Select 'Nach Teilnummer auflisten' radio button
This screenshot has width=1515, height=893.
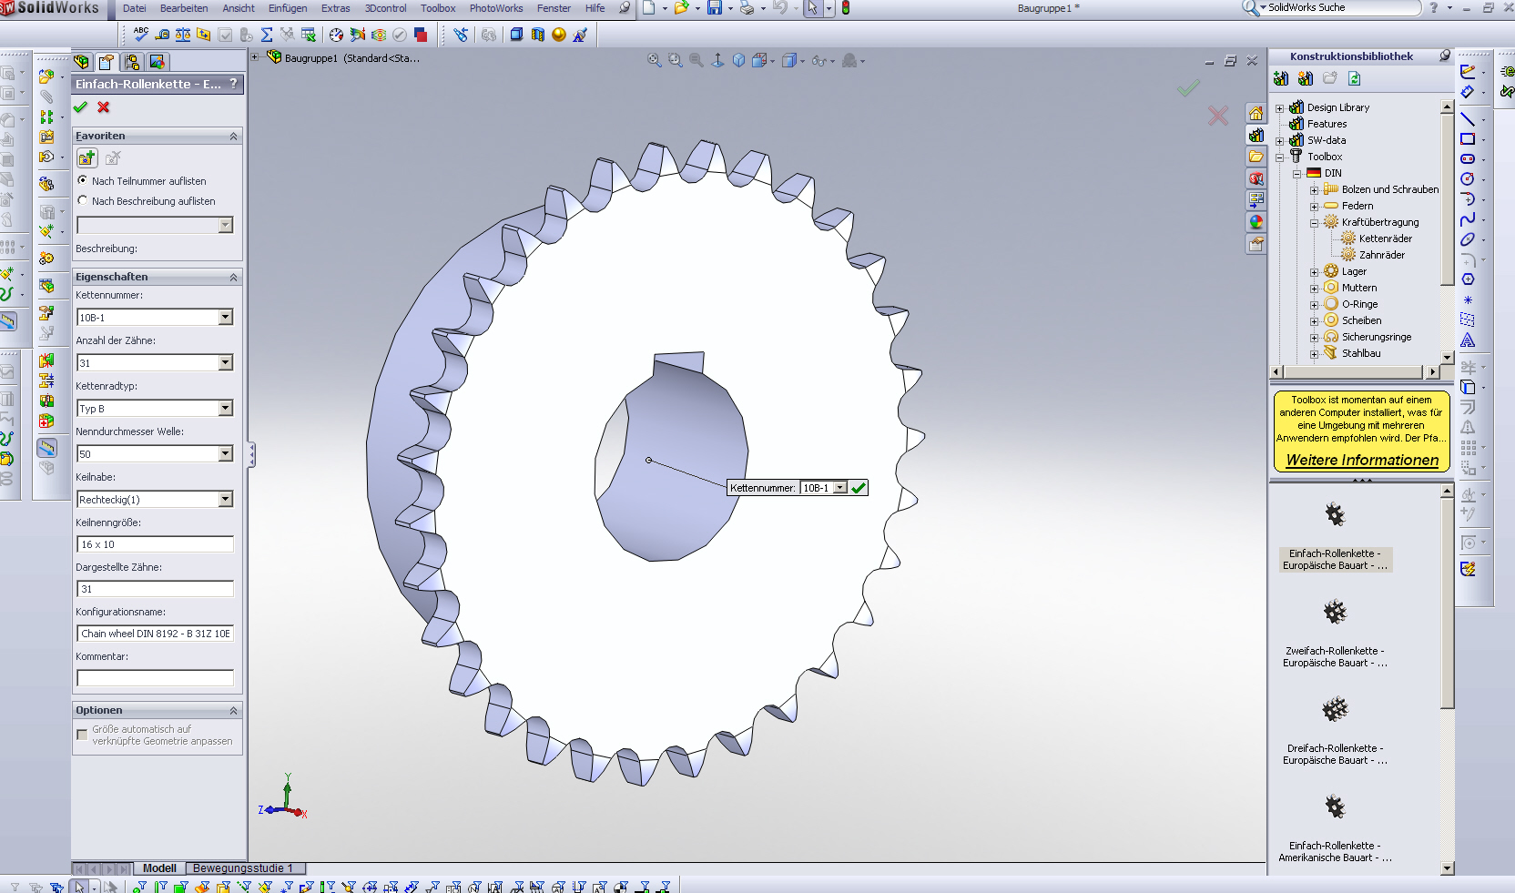pos(83,180)
